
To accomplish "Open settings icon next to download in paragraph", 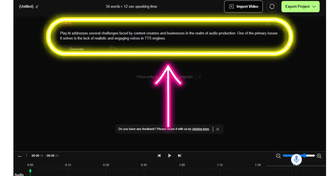I will (277, 24).
